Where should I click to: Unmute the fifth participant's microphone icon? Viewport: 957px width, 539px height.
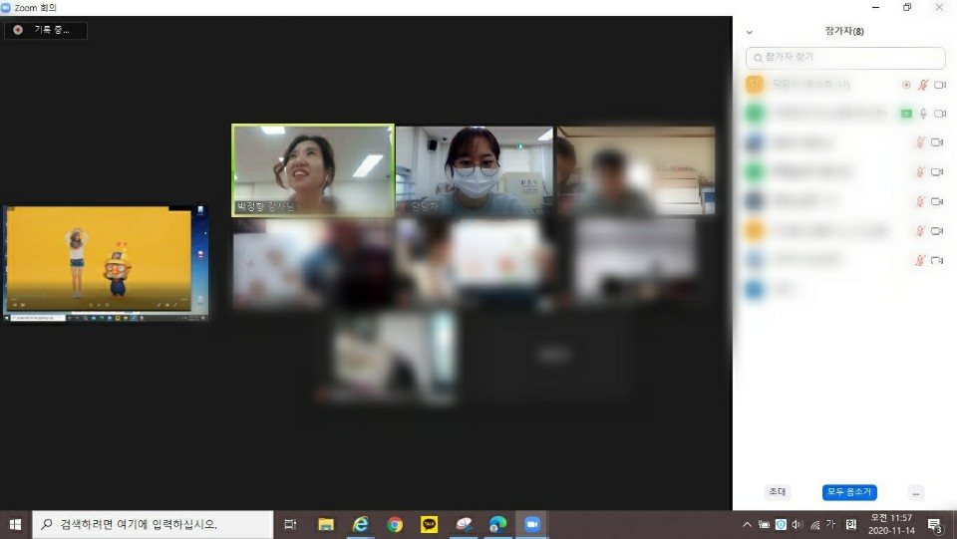[x=920, y=201]
